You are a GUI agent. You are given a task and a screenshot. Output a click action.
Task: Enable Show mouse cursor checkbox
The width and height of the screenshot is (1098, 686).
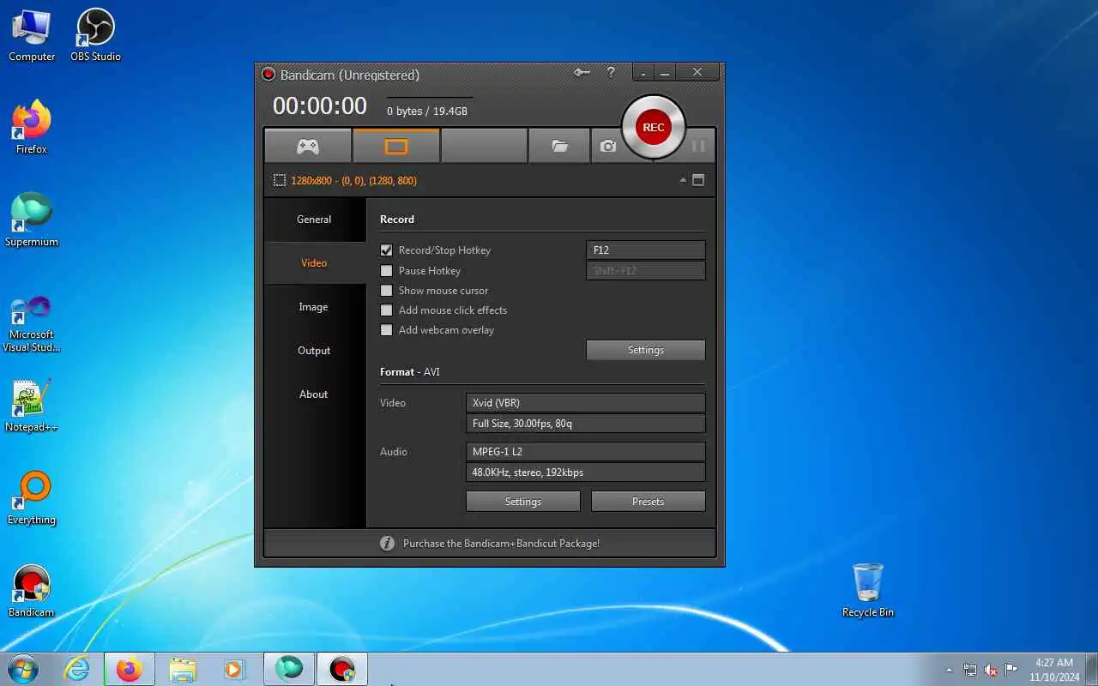coord(386,290)
